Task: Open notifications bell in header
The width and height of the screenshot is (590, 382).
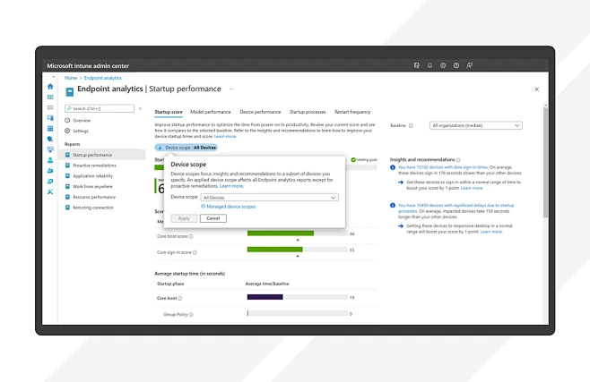Action: (429, 65)
